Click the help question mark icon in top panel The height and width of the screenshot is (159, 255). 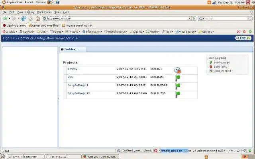click(x=57, y=2)
